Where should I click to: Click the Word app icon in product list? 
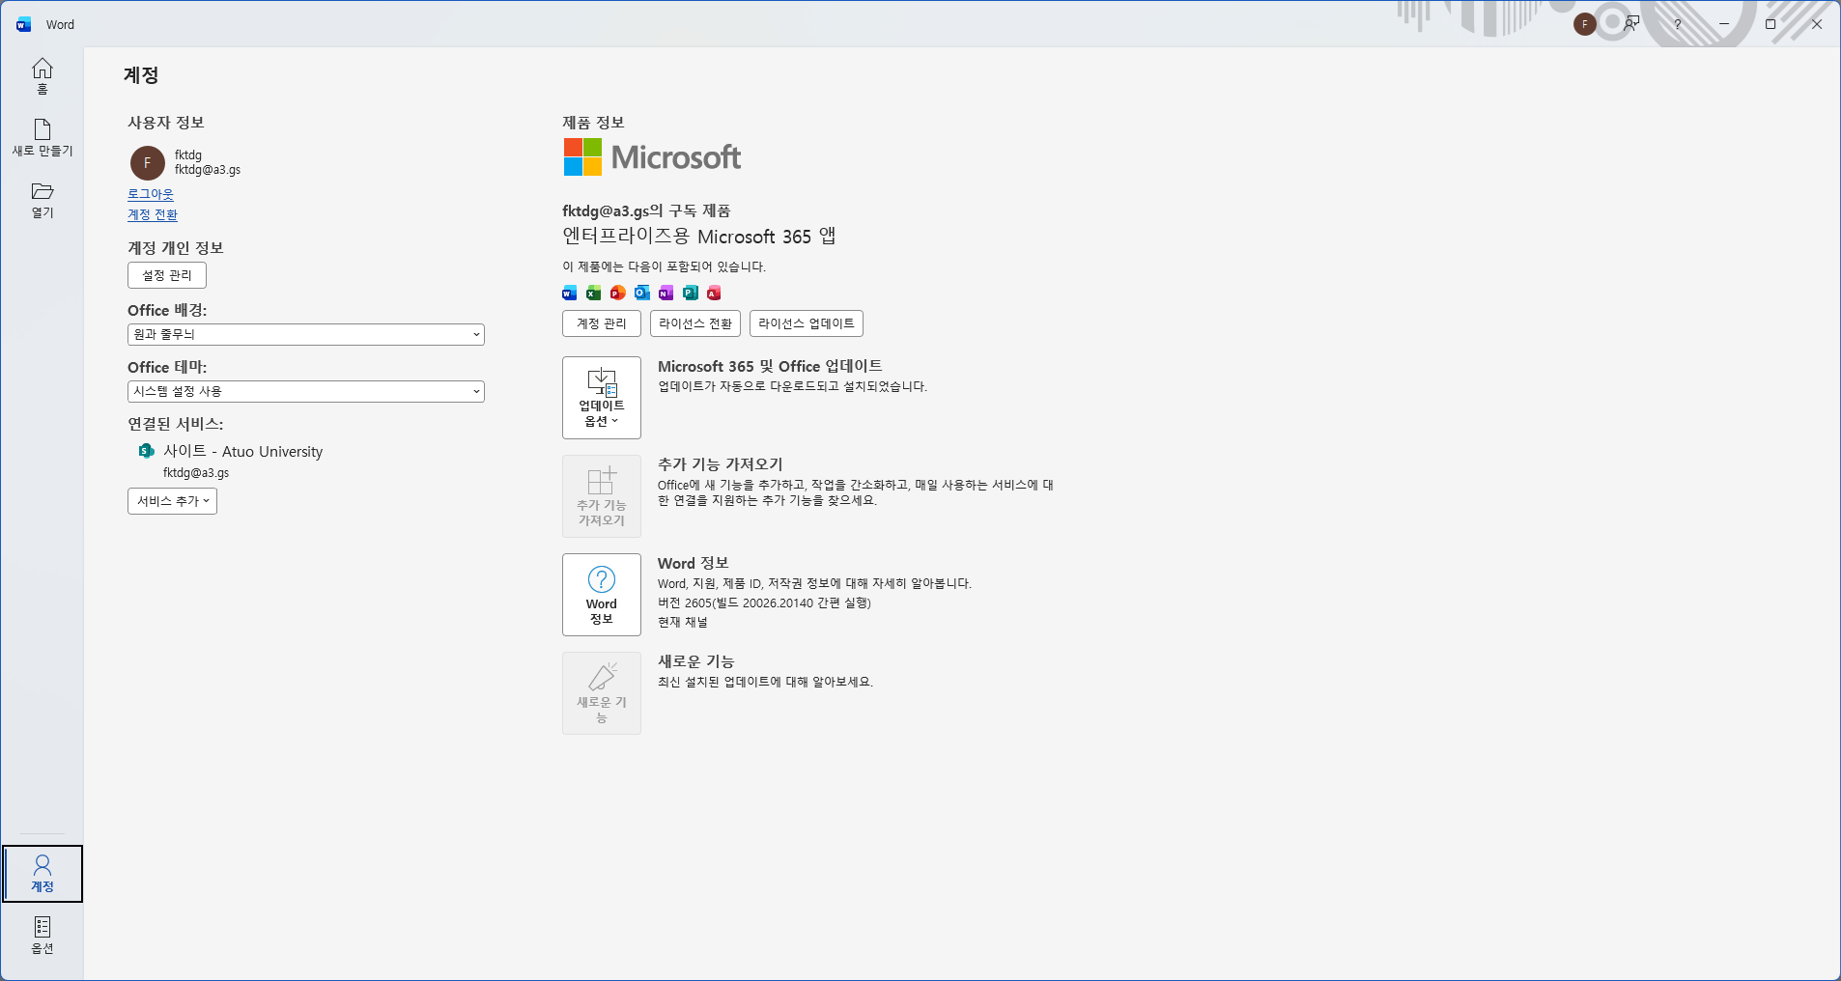coord(570,293)
